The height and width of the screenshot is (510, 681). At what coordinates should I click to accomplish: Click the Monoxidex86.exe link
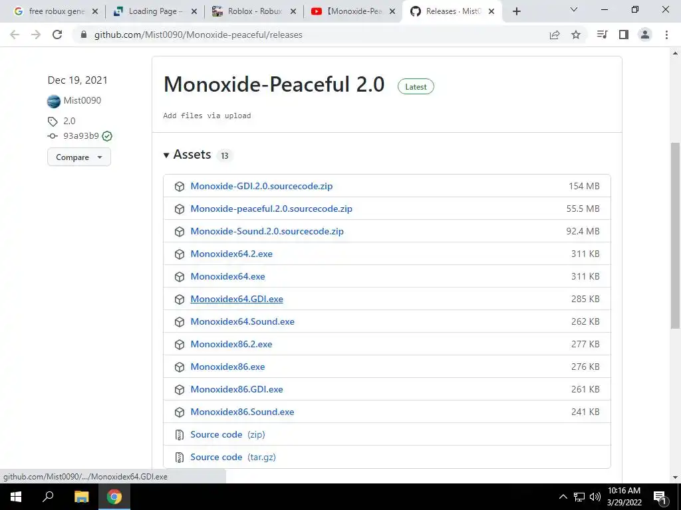click(227, 367)
